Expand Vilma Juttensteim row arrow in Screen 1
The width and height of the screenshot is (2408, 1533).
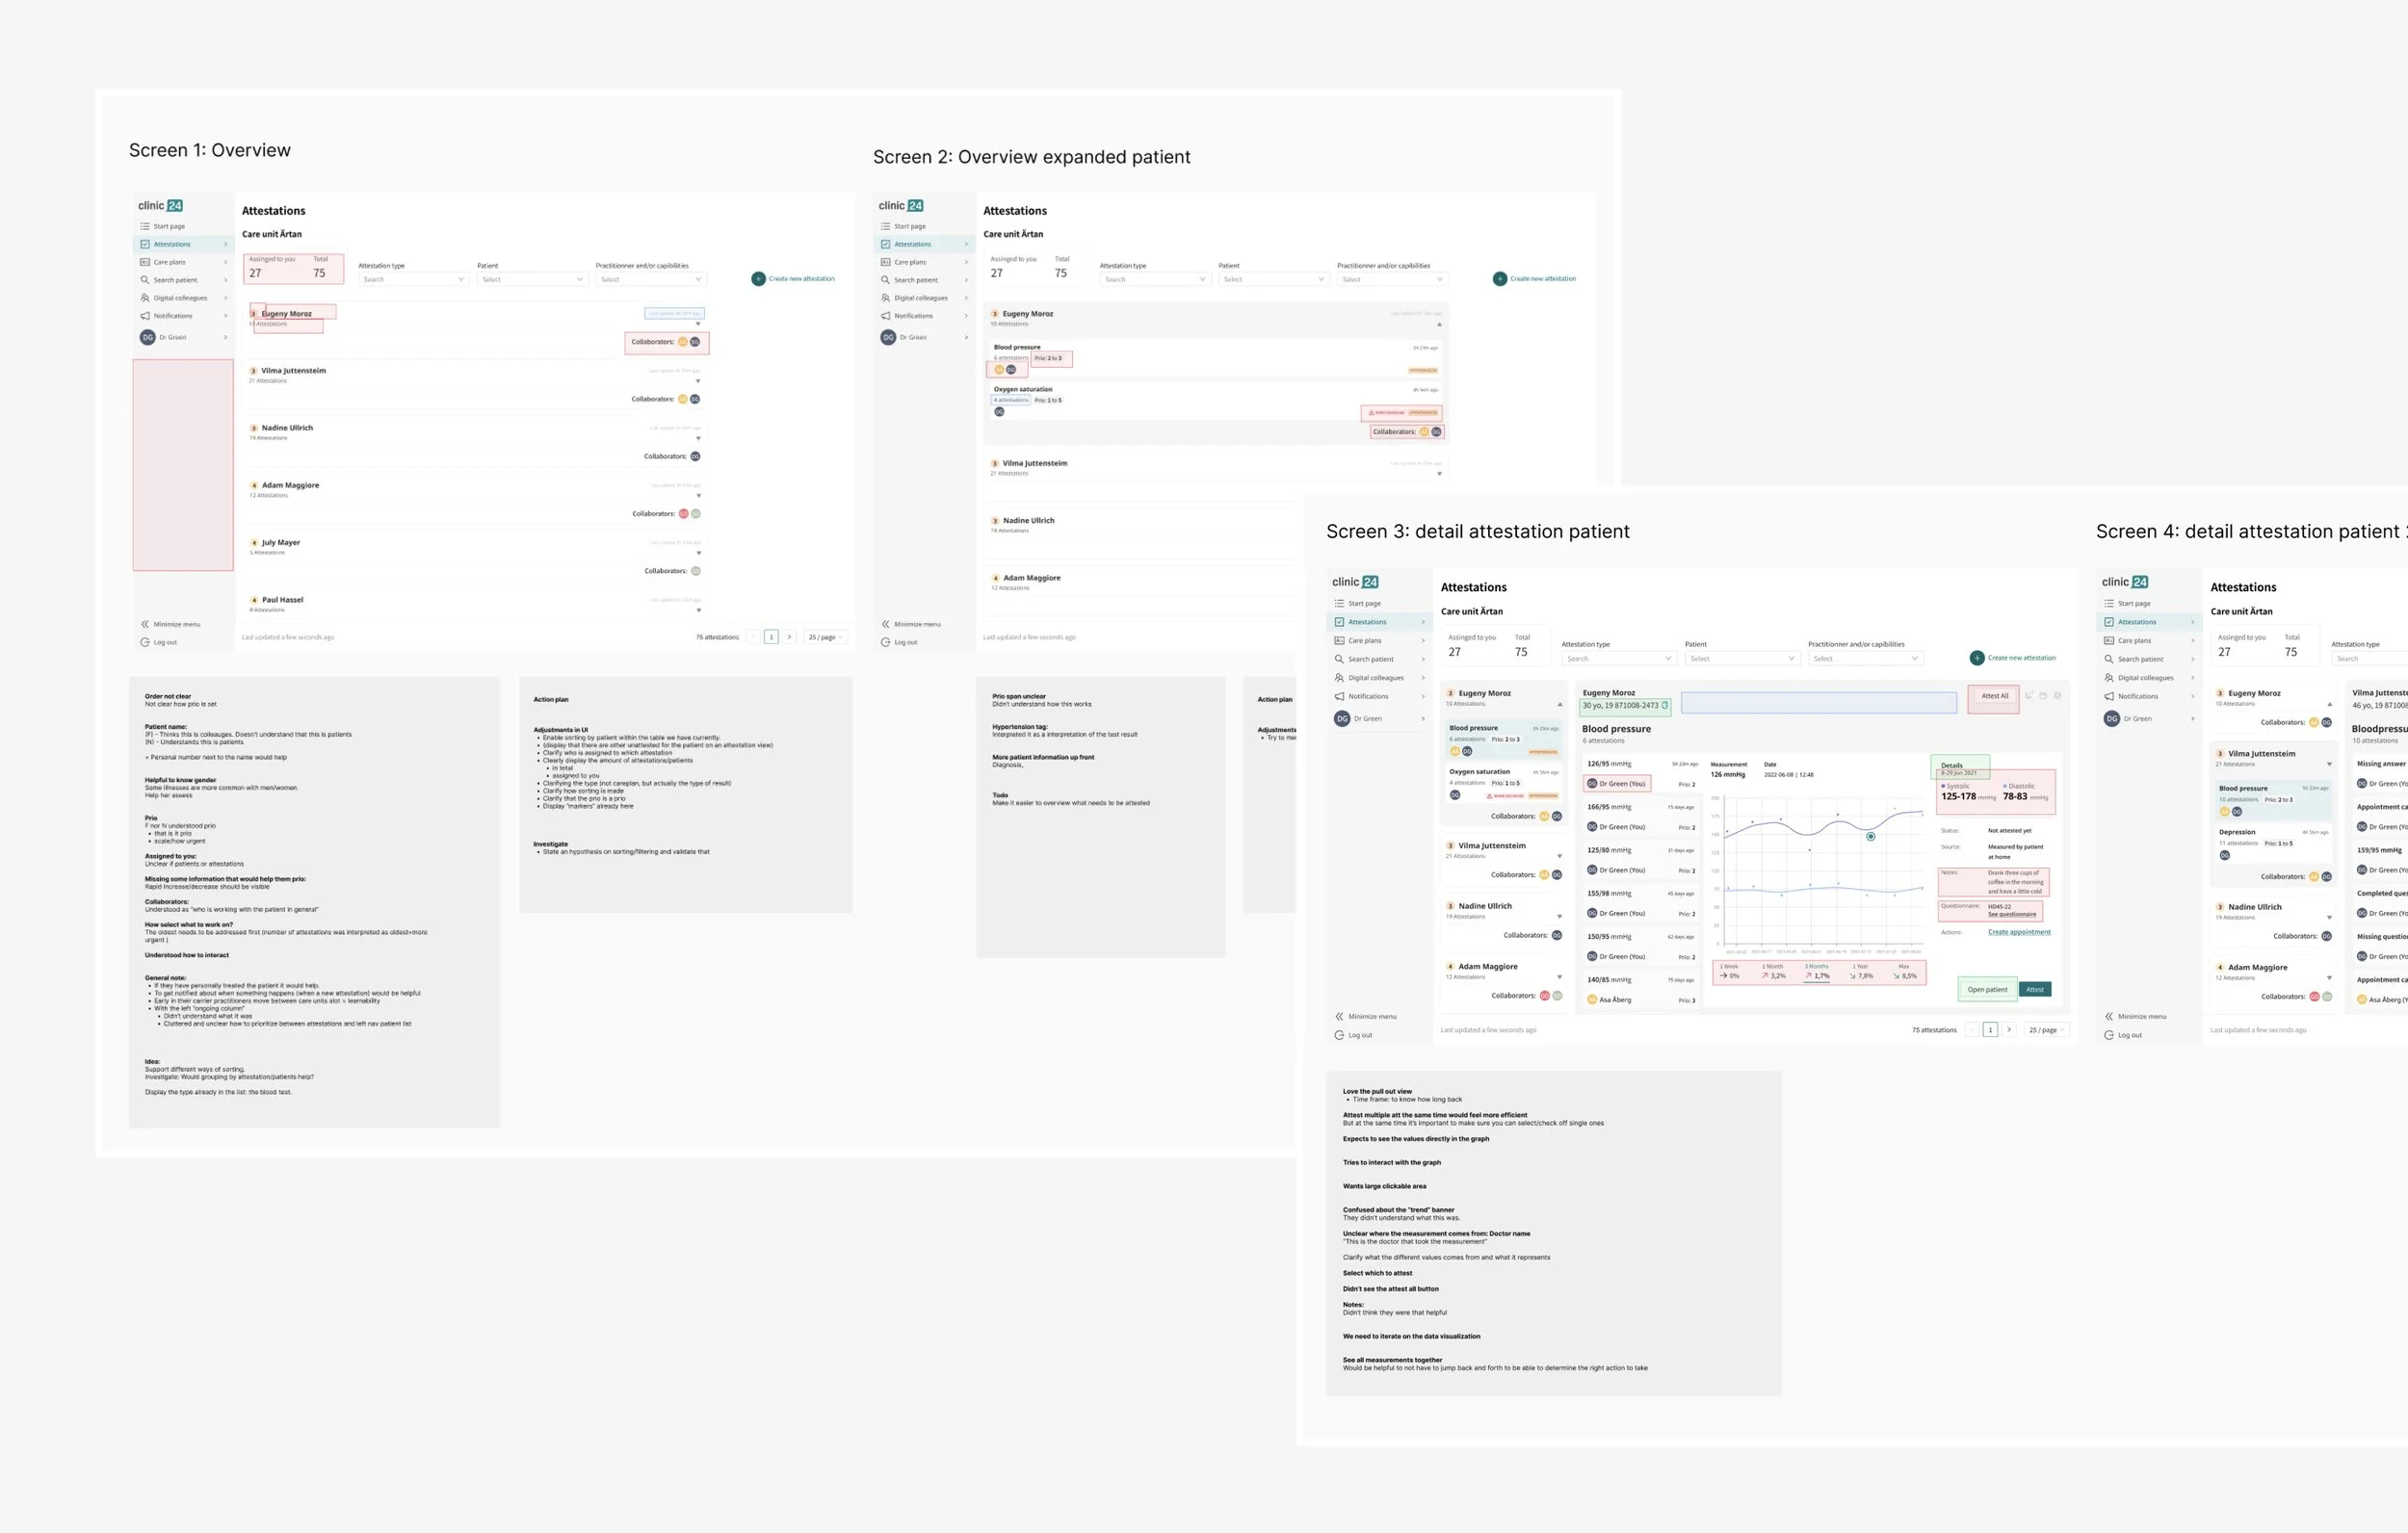point(698,381)
